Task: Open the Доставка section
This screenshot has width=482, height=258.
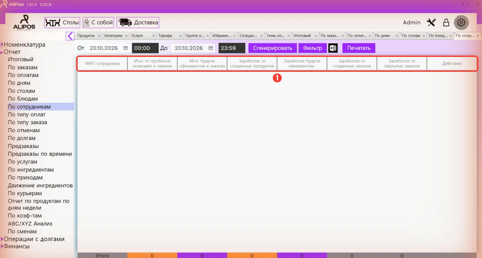Action: coord(138,22)
